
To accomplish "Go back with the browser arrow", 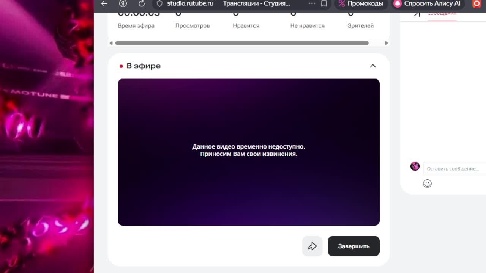I will (104, 4).
